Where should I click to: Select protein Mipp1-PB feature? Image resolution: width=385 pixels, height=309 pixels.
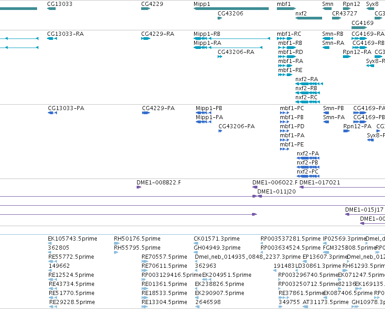[204, 113]
